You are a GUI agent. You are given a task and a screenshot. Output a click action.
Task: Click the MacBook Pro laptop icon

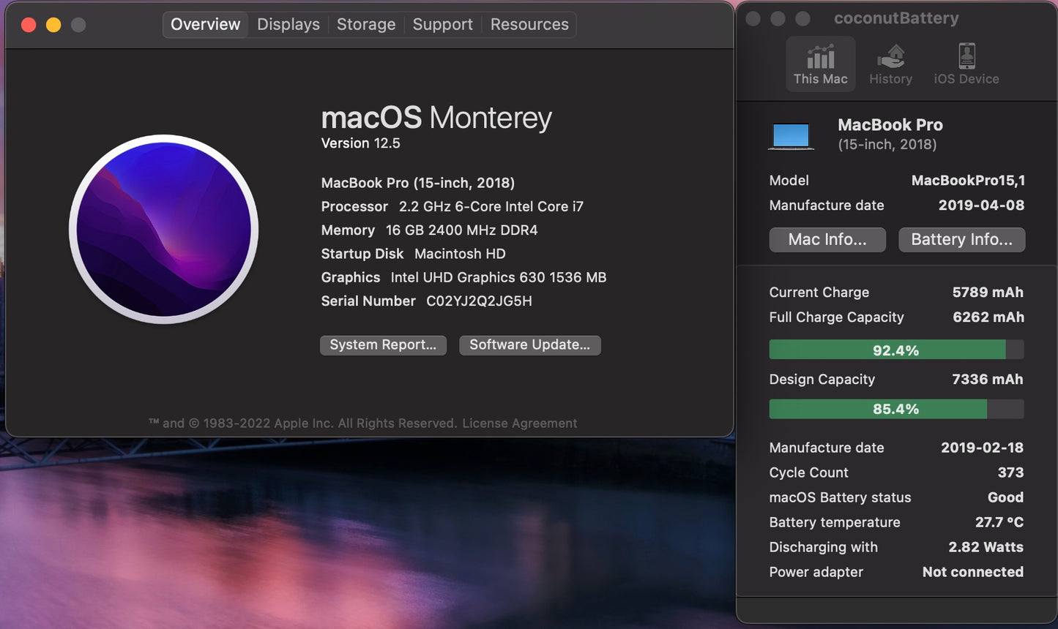click(791, 135)
